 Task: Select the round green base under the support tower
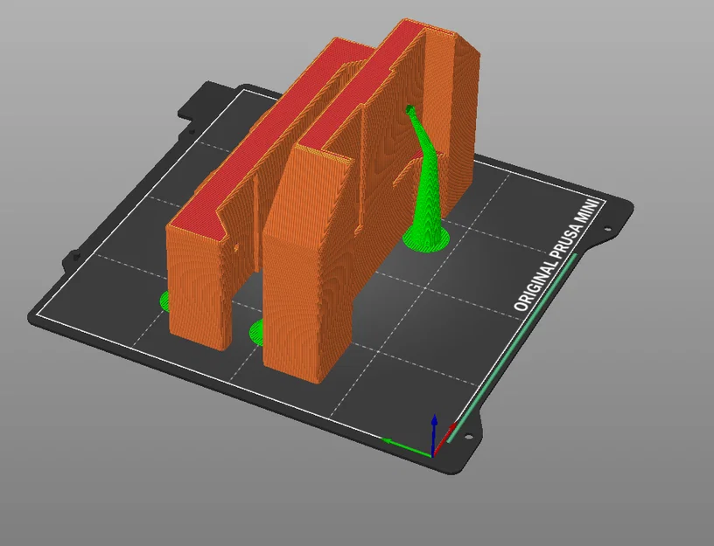[x=427, y=238]
